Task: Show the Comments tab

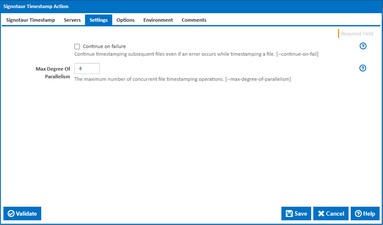Action: pos(194,20)
